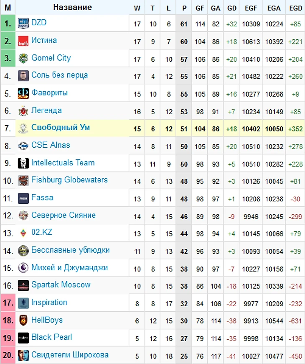
Task: Click the EGD column header
Action: [295, 8]
